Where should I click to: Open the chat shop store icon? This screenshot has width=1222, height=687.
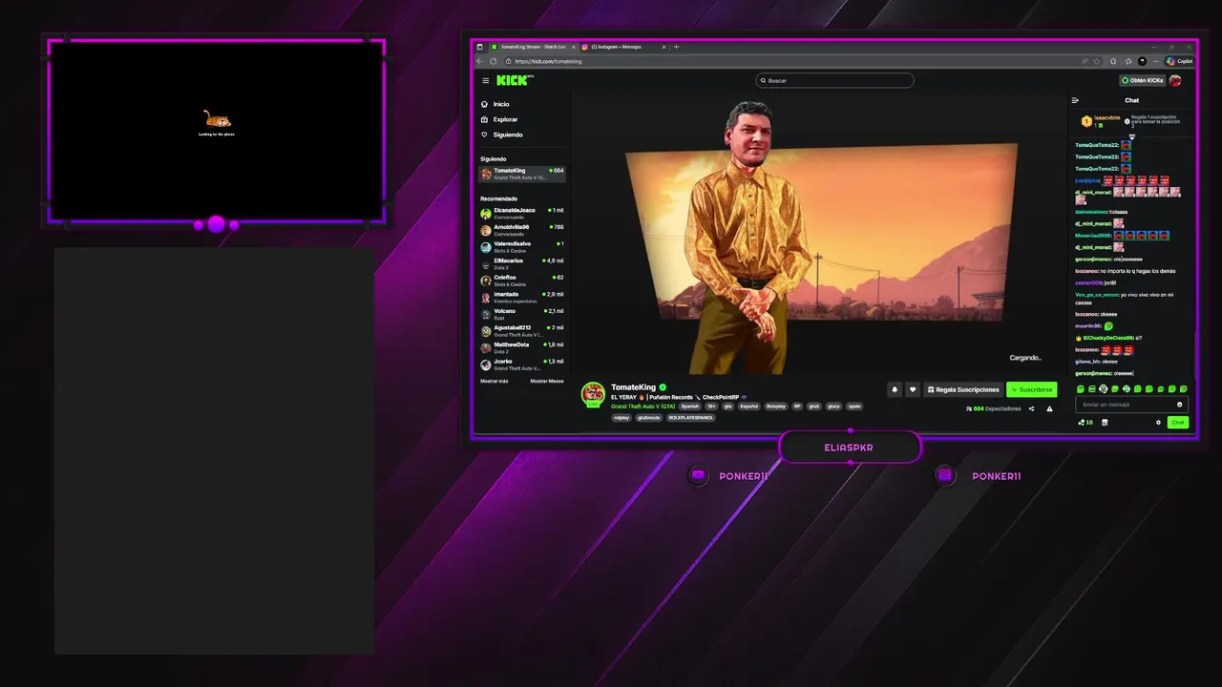click(x=1105, y=423)
